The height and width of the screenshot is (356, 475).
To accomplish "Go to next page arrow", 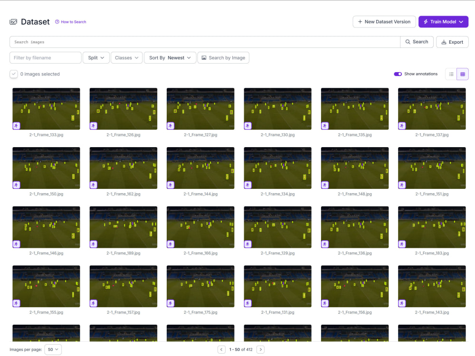I will [x=260, y=349].
